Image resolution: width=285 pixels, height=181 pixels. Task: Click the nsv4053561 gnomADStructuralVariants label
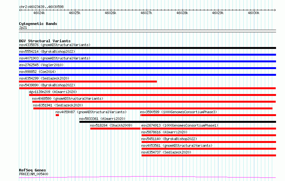[x=177, y=146]
